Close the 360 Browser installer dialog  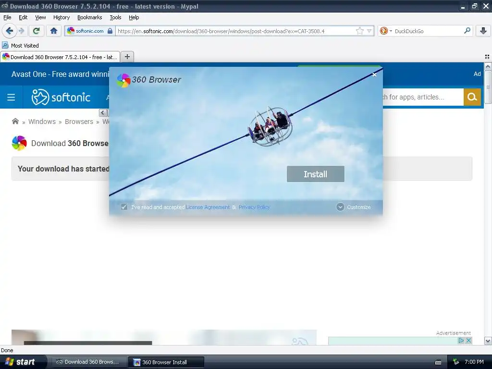[x=374, y=74]
